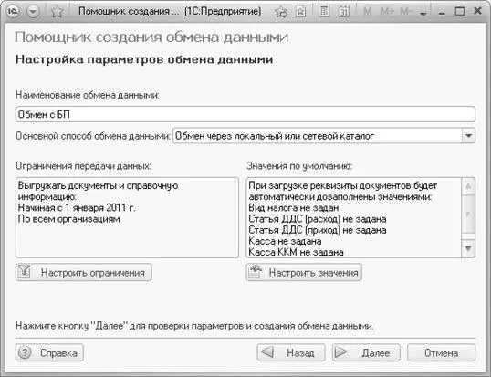Click the scroll up arrow in default values list
This screenshot has height=377, width=491.
[x=468, y=186]
